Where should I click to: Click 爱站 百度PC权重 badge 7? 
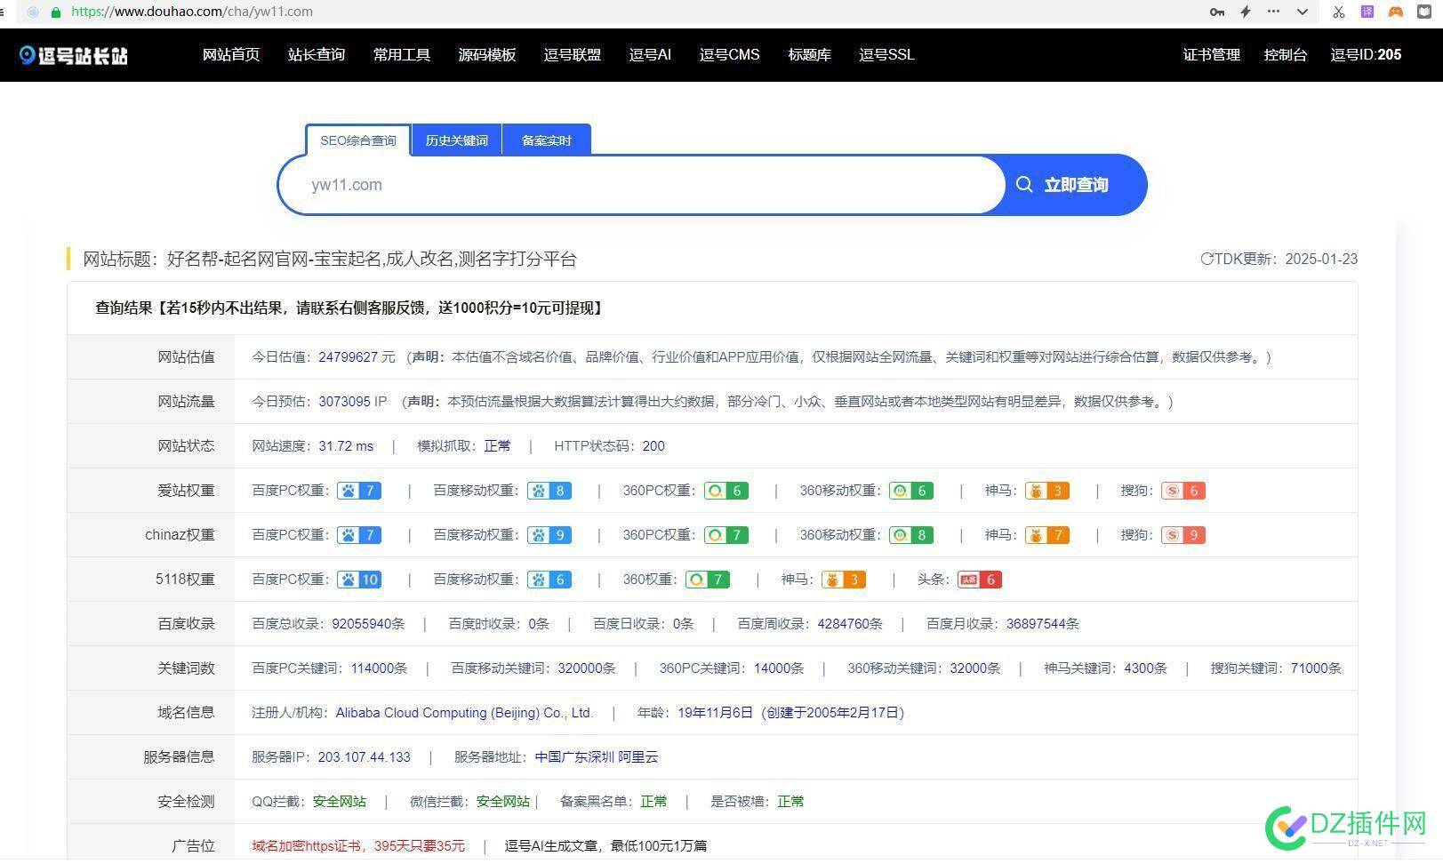pyautogui.click(x=359, y=491)
